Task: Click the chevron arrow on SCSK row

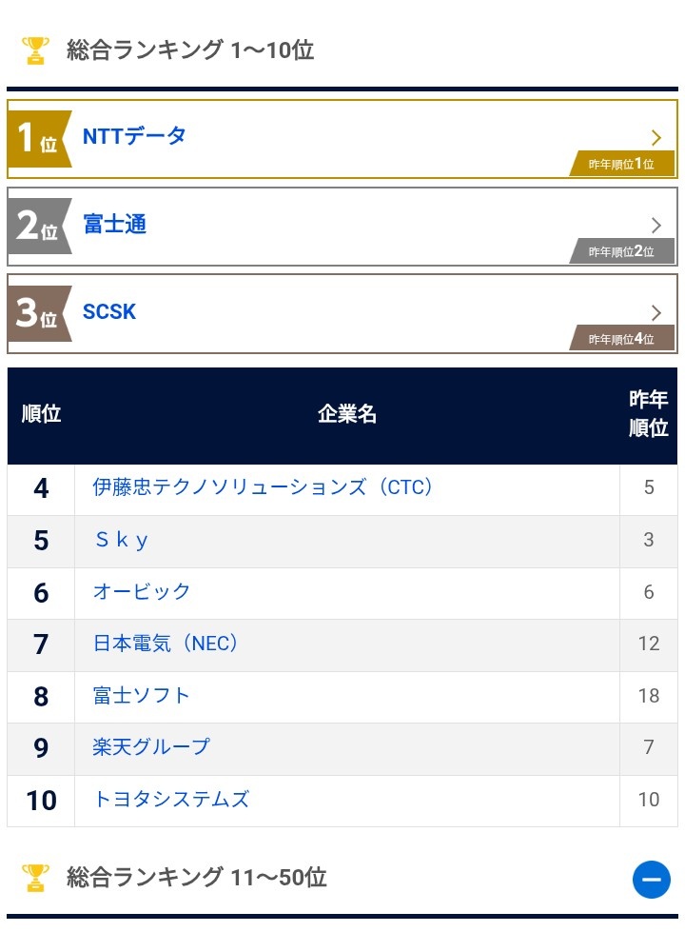Action: pyautogui.click(x=656, y=312)
